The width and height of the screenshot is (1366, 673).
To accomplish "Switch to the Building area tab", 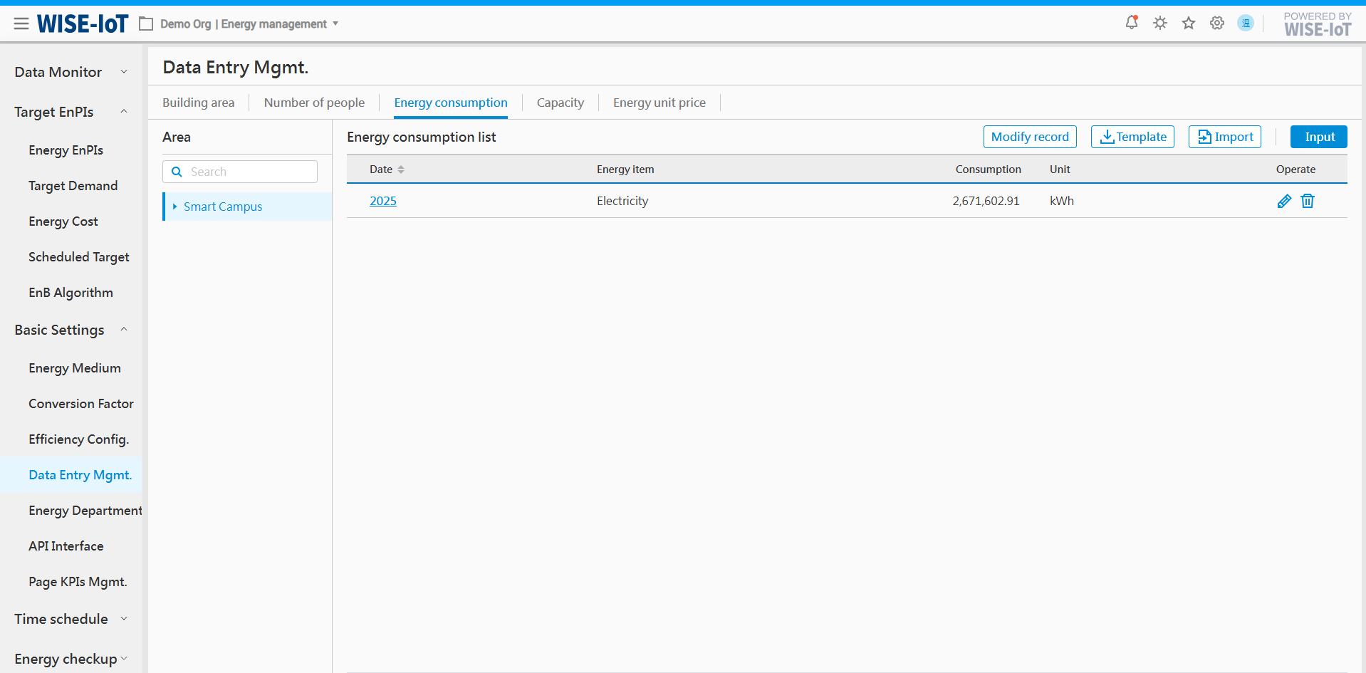I will point(198,103).
